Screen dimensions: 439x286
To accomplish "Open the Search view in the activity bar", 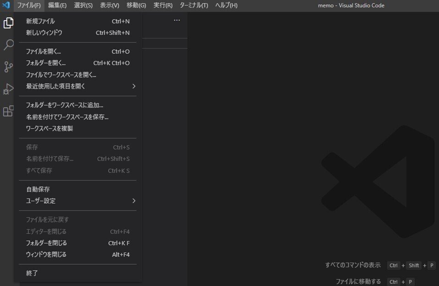I will click(x=8, y=44).
